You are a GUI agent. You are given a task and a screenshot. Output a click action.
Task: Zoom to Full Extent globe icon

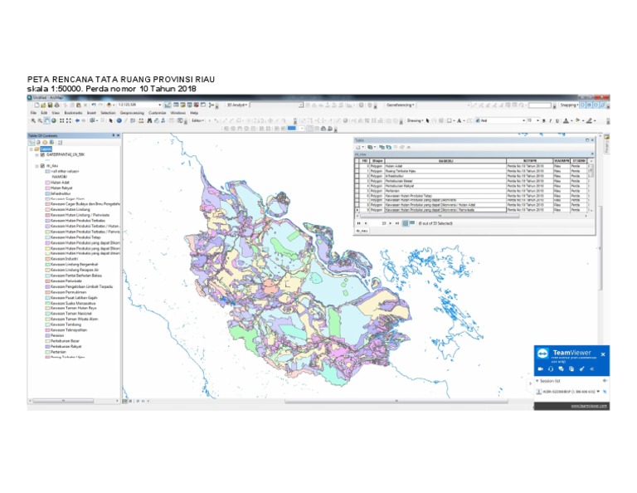[54, 120]
